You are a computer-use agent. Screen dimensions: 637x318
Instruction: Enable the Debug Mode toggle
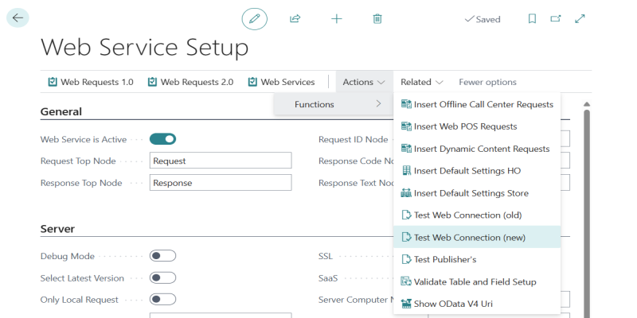(162, 256)
